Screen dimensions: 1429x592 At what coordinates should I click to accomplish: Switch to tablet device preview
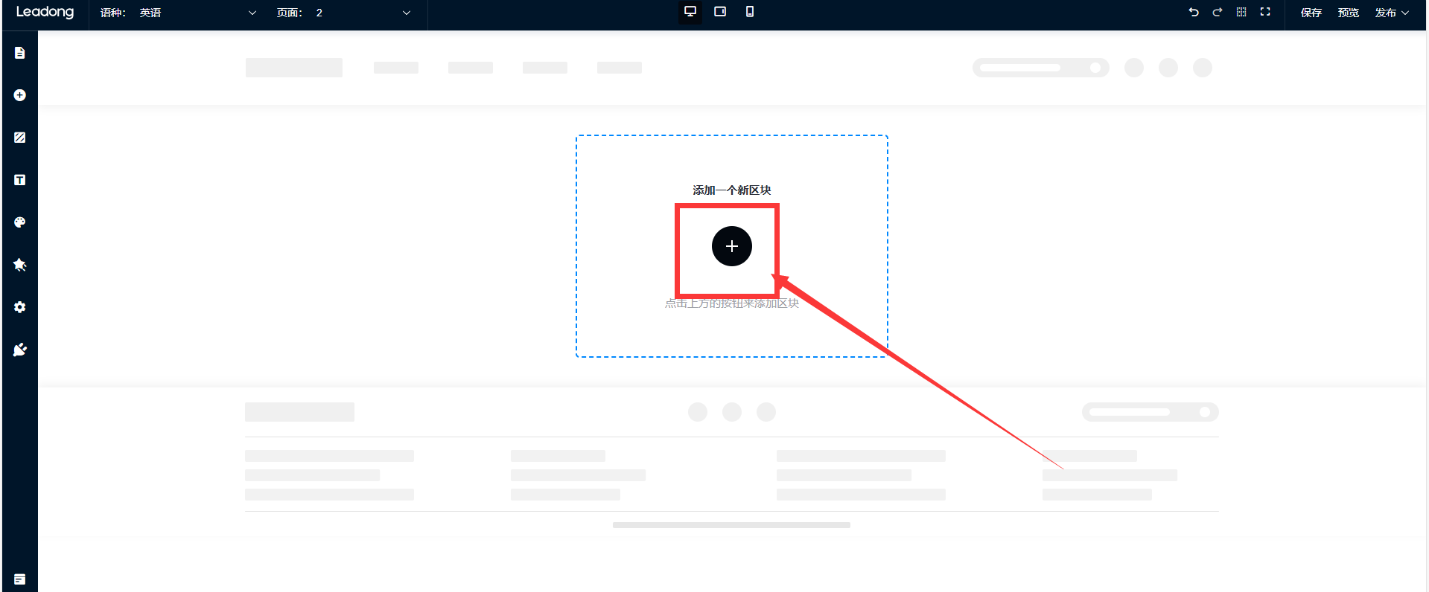tap(720, 12)
